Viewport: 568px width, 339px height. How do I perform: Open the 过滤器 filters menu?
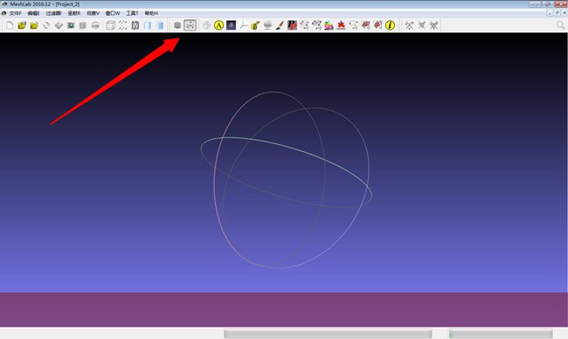53,13
